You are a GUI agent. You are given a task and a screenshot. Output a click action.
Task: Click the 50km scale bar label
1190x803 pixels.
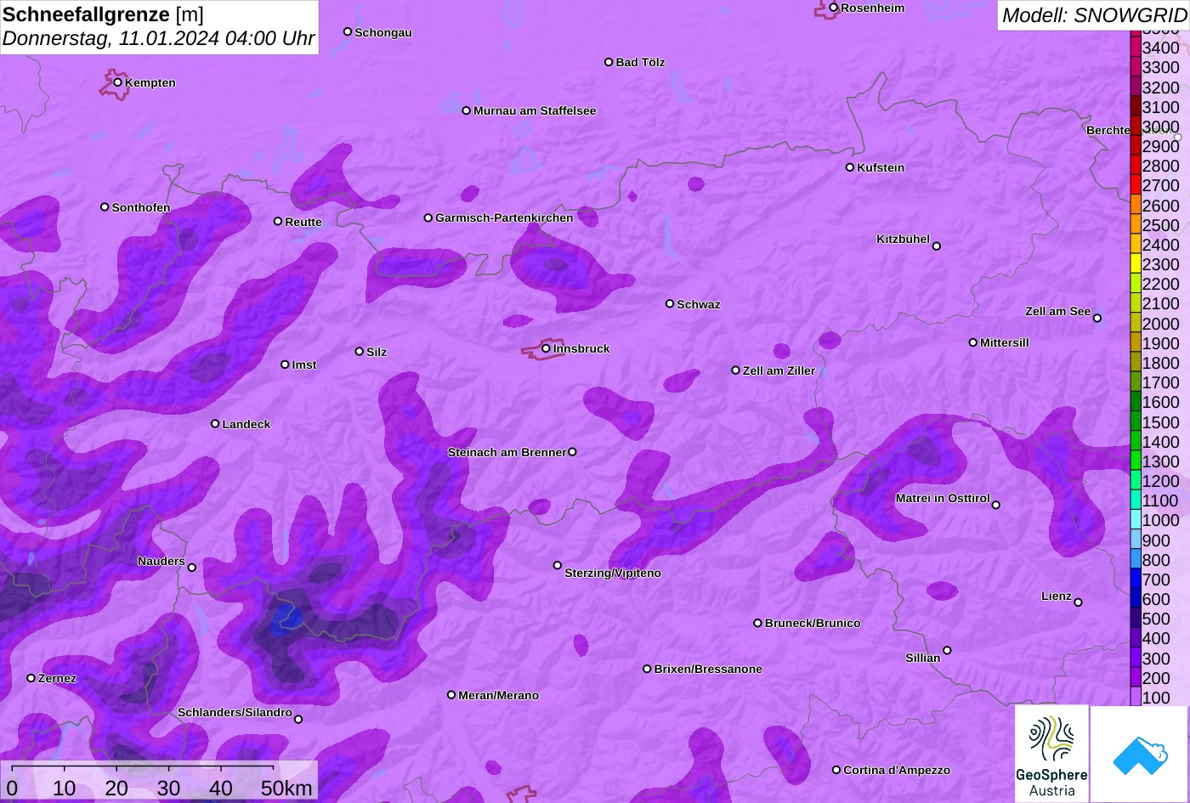click(x=287, y=789)
